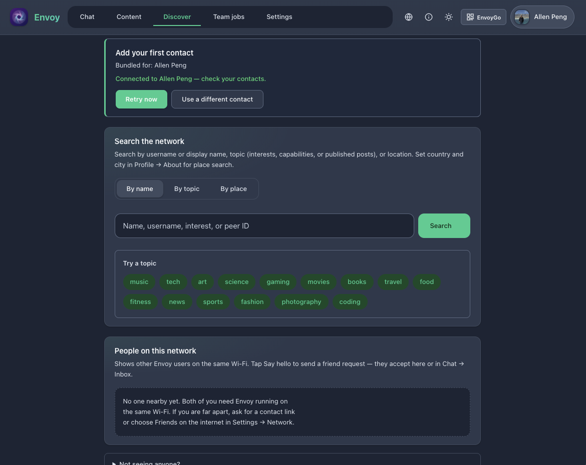Click the Retry now button

(141, 99)
